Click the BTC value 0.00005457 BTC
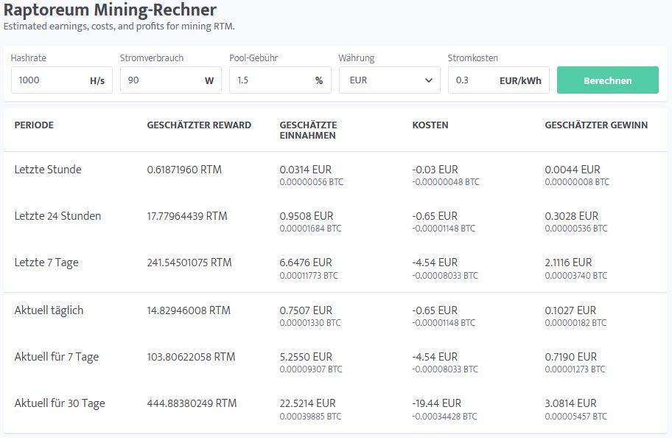The image size is (672, 438). tap(575, 417)
